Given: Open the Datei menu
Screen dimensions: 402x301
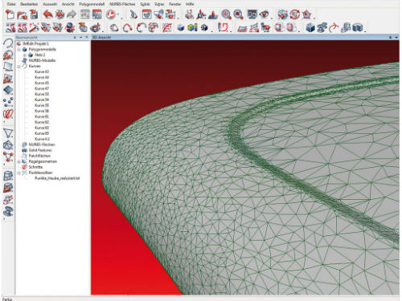Looking at the screenshot, I should (11, 4).
